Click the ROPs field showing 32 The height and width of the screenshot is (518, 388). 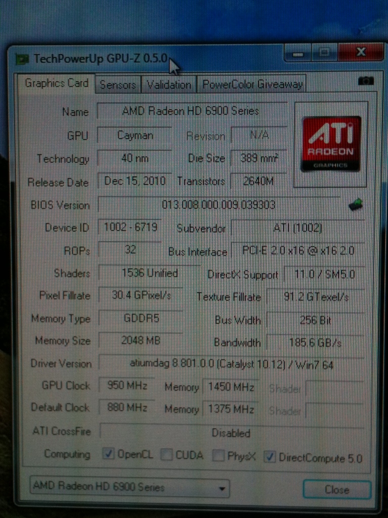point(130,249)
